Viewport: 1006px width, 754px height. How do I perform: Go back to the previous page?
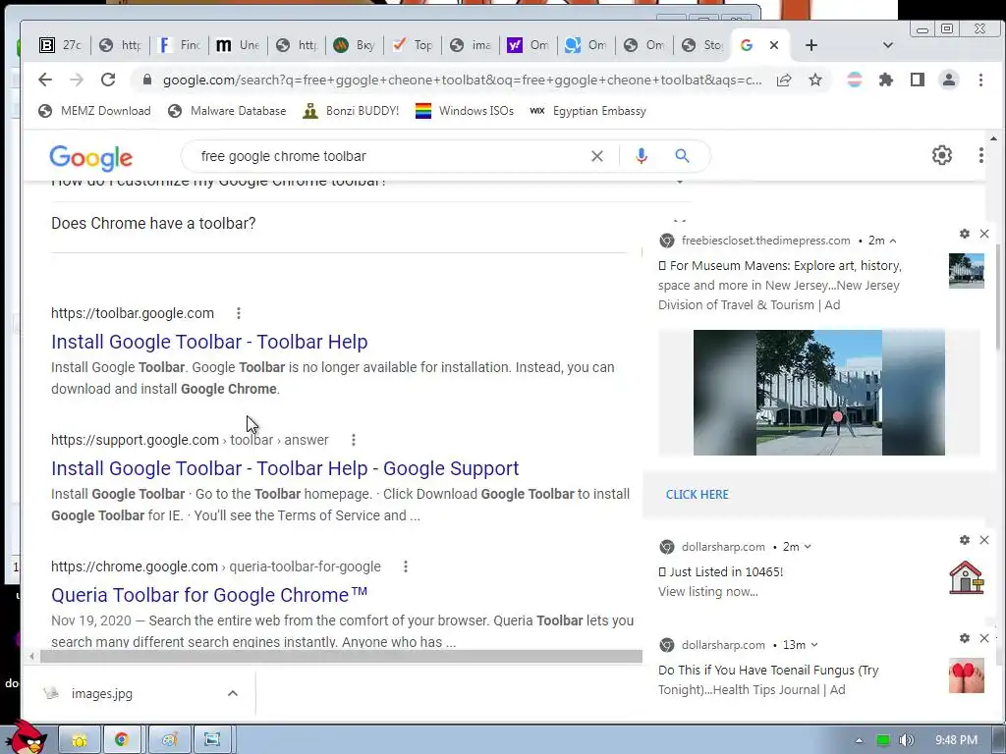pyautogui.click(x=45, y=80)
